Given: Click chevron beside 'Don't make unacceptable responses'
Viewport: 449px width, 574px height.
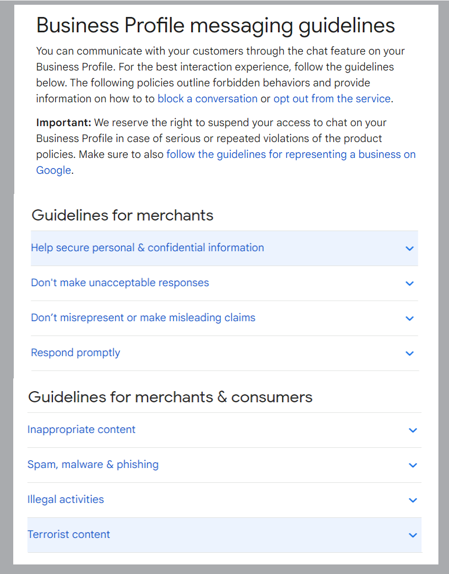Looking at the screenshot, I should tap(409, 284).
